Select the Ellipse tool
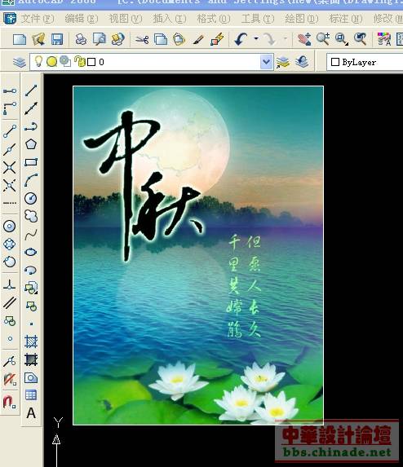 pos(31,253)
